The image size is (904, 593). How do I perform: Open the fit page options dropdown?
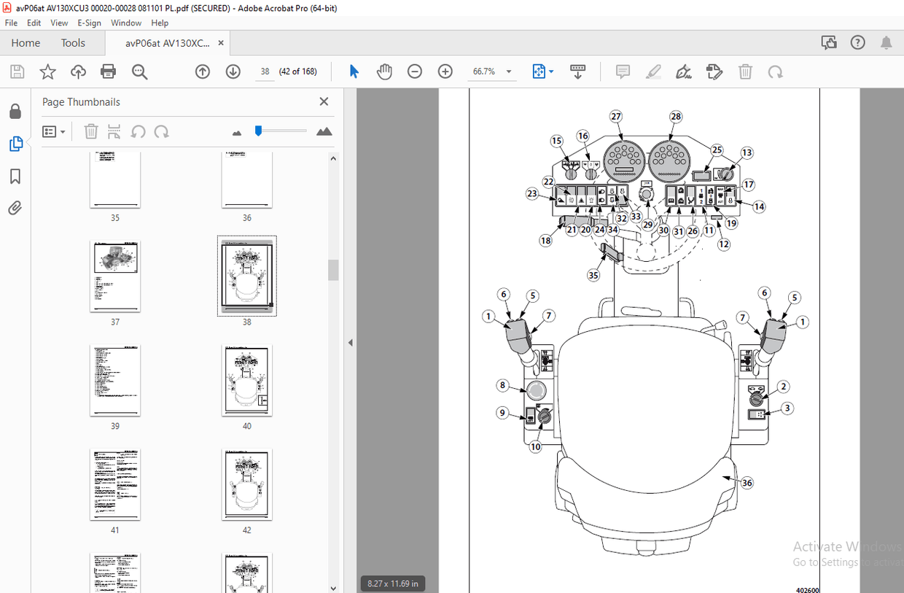coord(551,71)
